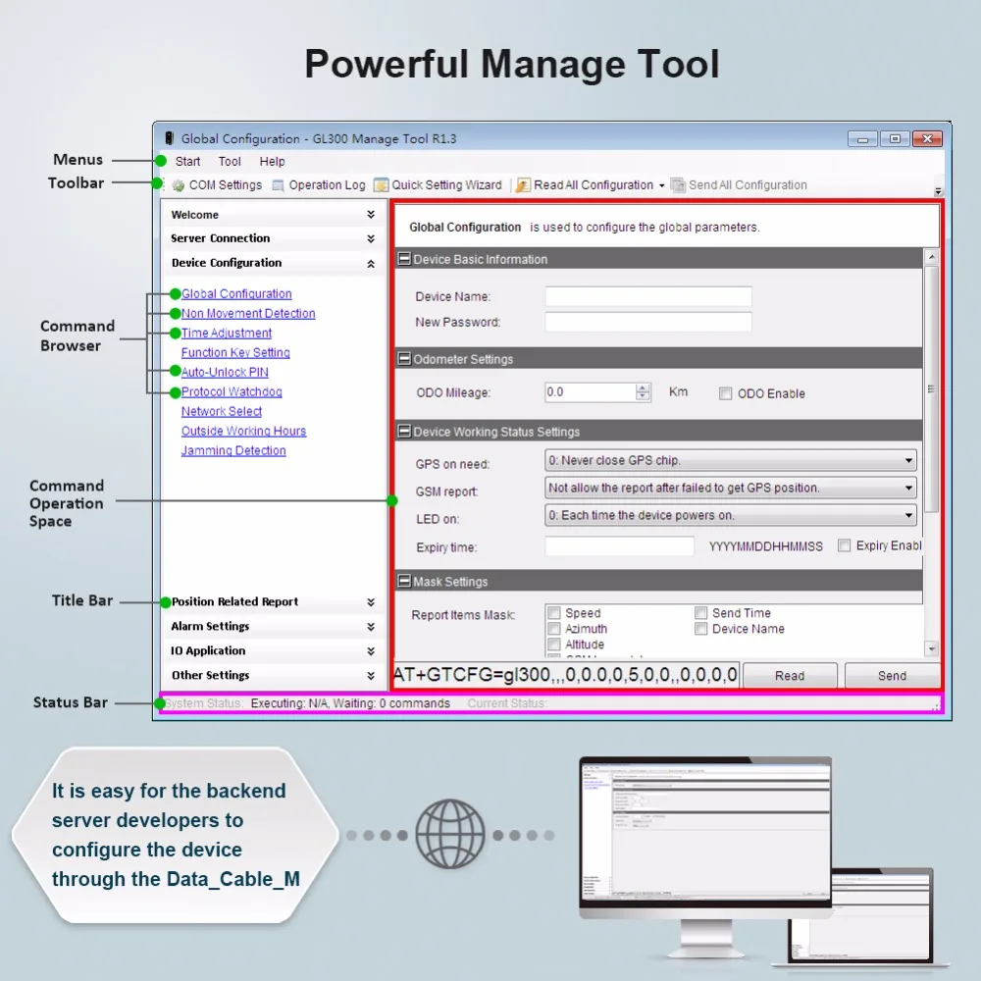Screen dimensions: 981x981
Task: Click the status bar resize grip
Action: click(936, 706)
